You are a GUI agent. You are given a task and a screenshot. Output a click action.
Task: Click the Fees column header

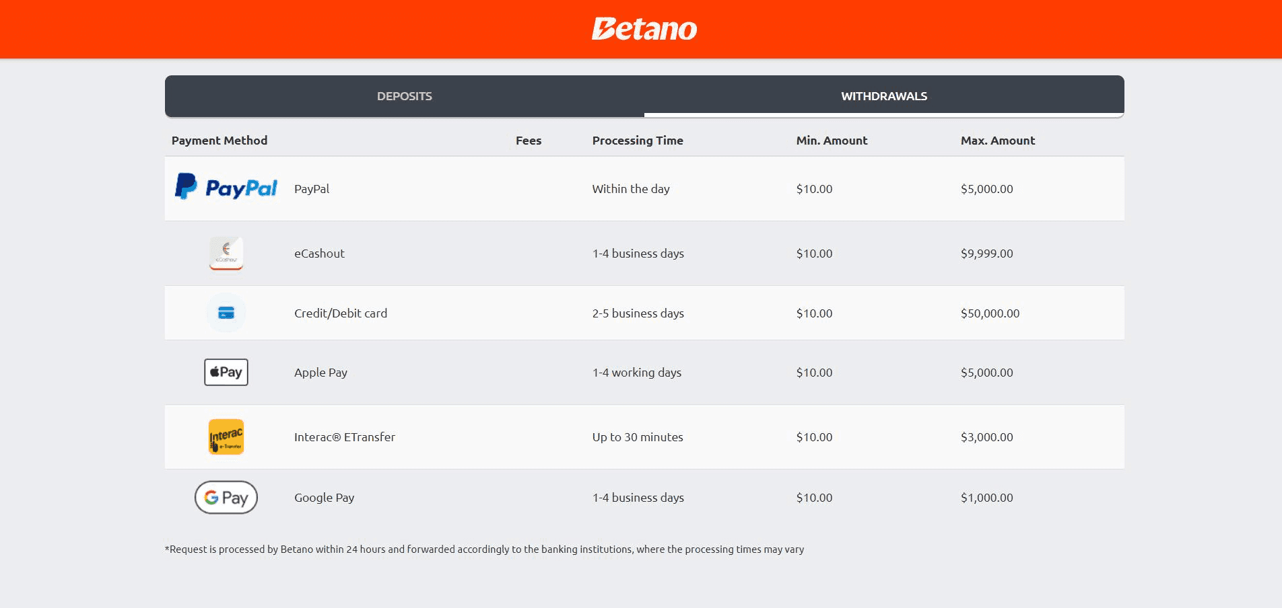click(529, 141)
